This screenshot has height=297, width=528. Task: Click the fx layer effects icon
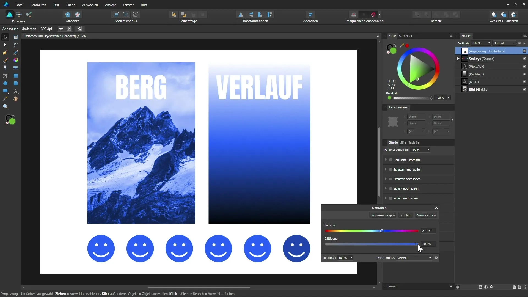click(x=492, y=287)
